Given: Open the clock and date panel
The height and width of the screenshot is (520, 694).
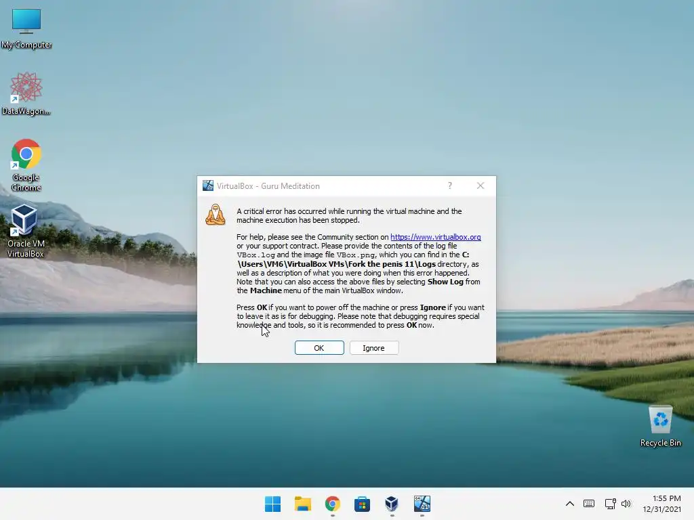Looking at the screenshot, I should tap(661, 504).
